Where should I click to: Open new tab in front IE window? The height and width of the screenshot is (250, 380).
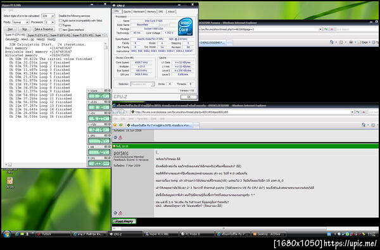point(196,125)
